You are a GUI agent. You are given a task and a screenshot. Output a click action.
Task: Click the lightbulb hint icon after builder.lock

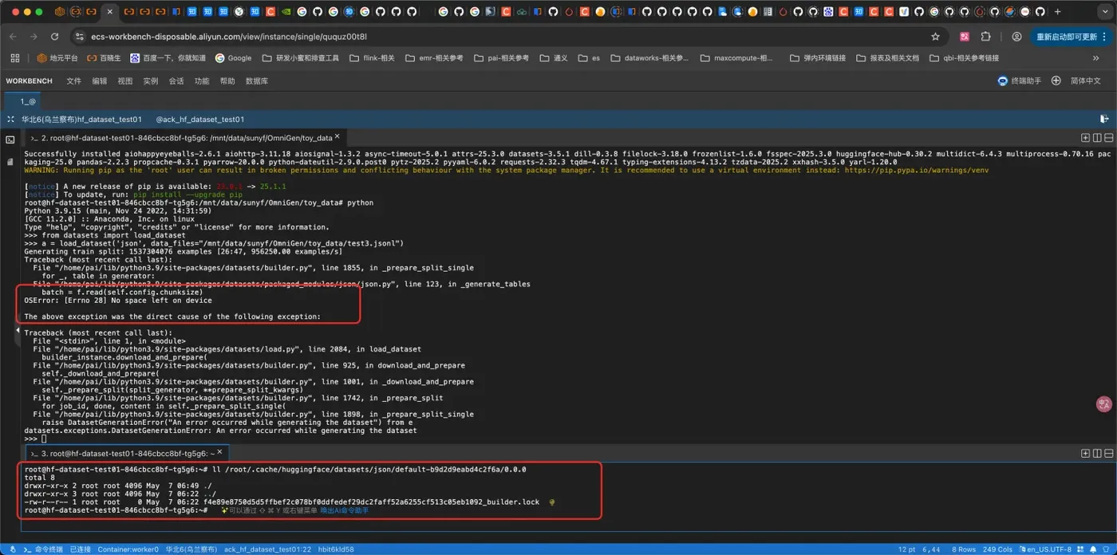click(x=552, y=502)
